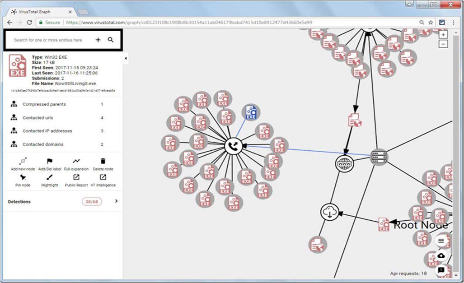Click Delete node trash icon

(x=103, y=161)
